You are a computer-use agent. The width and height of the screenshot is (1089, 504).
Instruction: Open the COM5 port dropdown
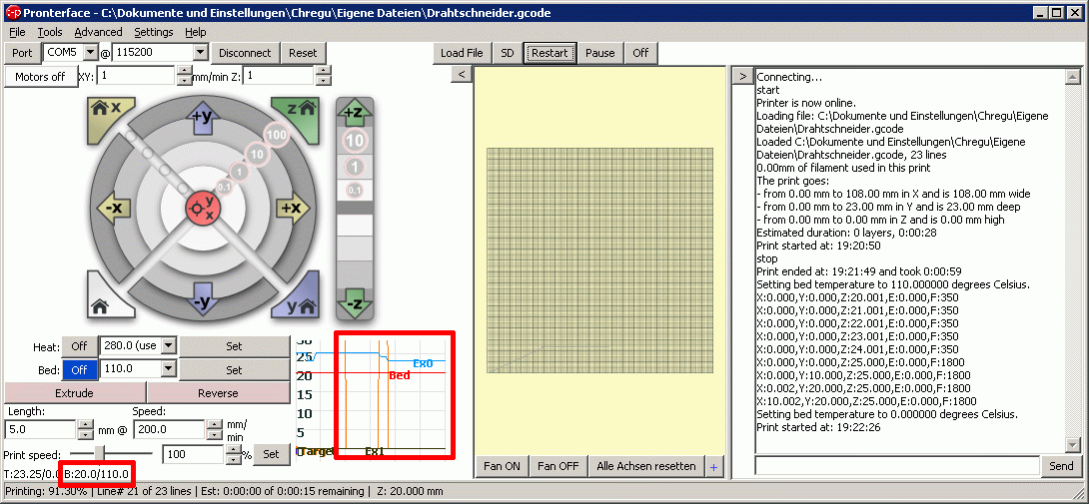pos(91,52)
